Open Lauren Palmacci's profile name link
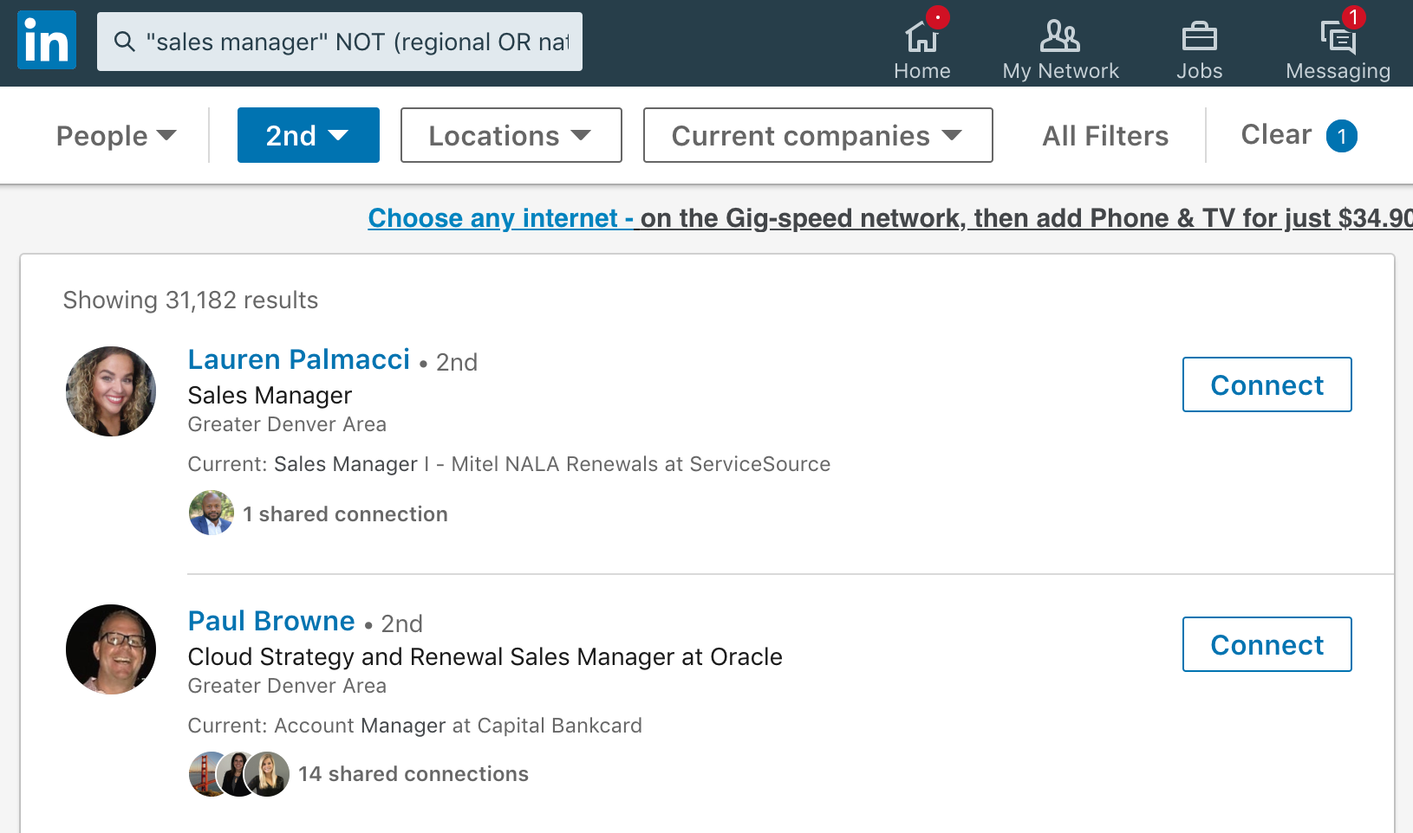 click(299, 359)
